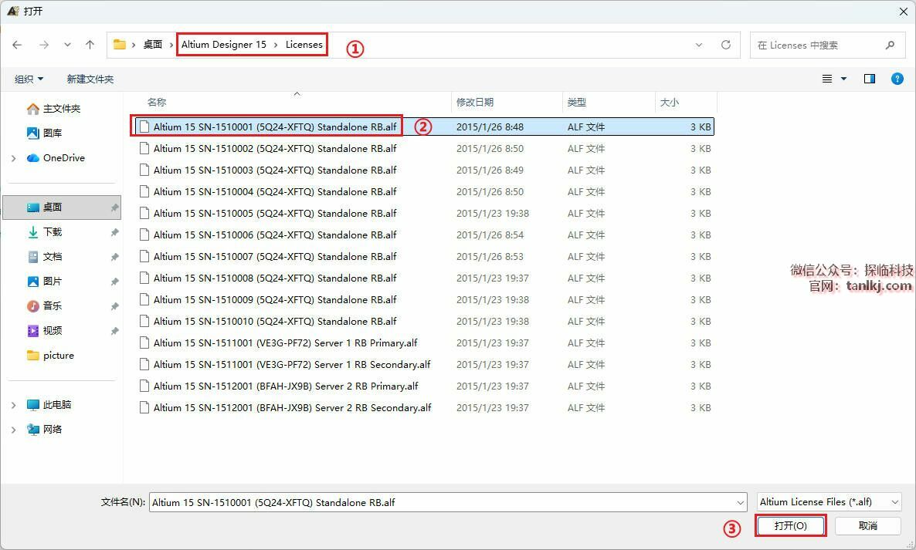
Task: Go forward with the right arrow
Action: 44,45
